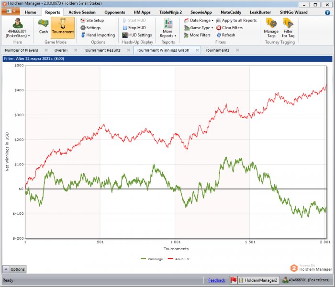The width and height of the screenshot is (335, 287).
Task: Switch to the Overall report tab
Action: tap(61, 50)
